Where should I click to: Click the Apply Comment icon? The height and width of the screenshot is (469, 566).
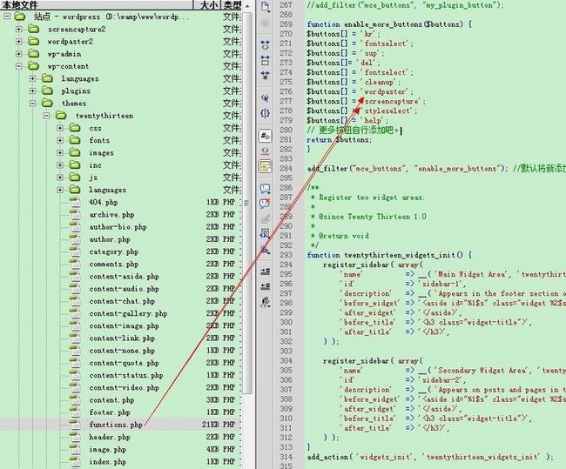[x=266, y=189]
